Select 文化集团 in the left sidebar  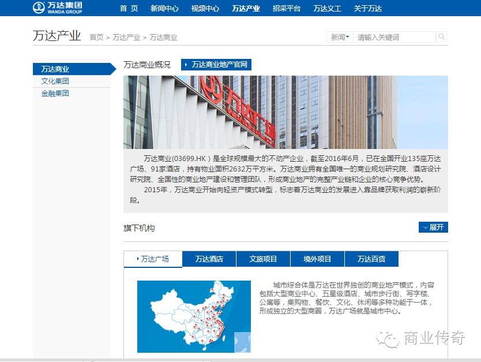(x=55, y=81)
